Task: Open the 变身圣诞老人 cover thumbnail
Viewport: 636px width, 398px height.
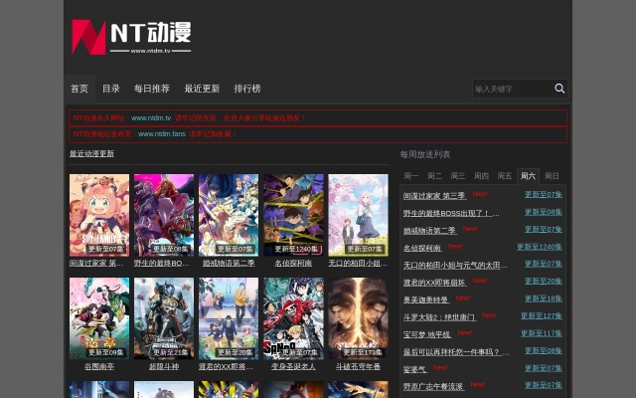Action: pos(293,318)
